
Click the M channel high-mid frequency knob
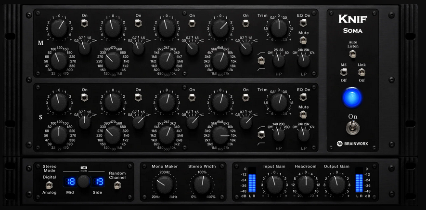coord(167,61)
